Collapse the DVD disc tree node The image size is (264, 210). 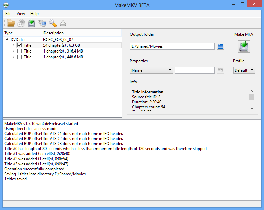(x=7, y=40)
